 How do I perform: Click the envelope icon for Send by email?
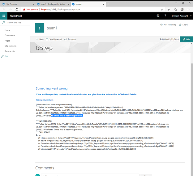47,39
